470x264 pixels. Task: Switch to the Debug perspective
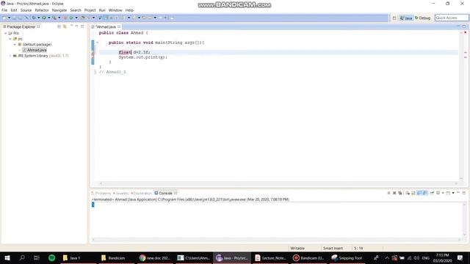click(x=422, y=18)
